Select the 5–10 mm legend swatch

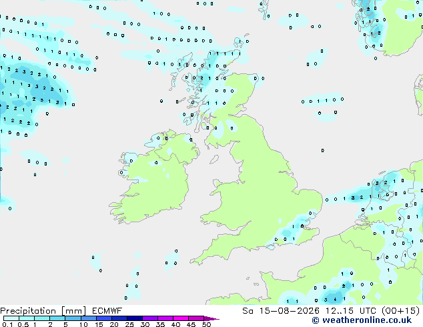73,318
